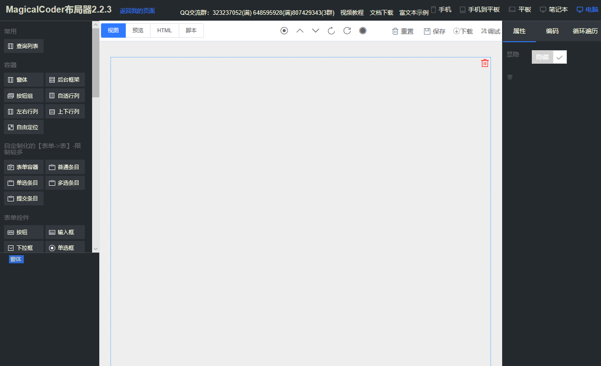Switch to the 预览 preview tab
The width and height of the screenshot is (601, 366).
138,30
